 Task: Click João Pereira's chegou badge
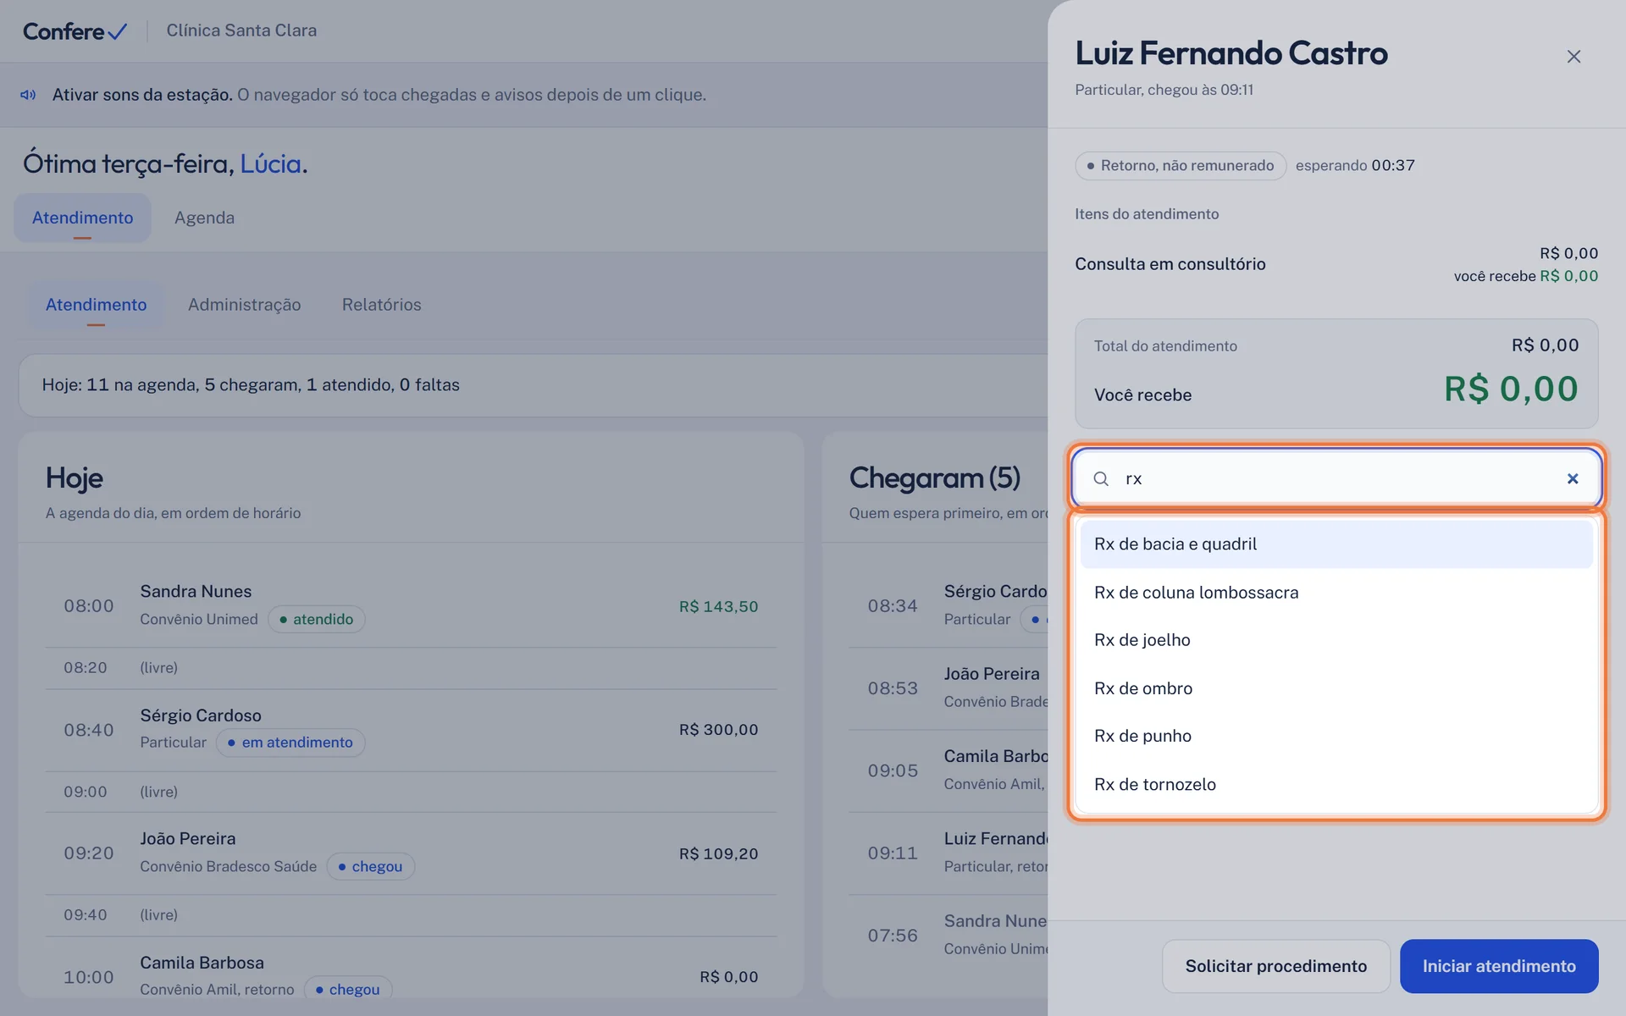[370, 867]
